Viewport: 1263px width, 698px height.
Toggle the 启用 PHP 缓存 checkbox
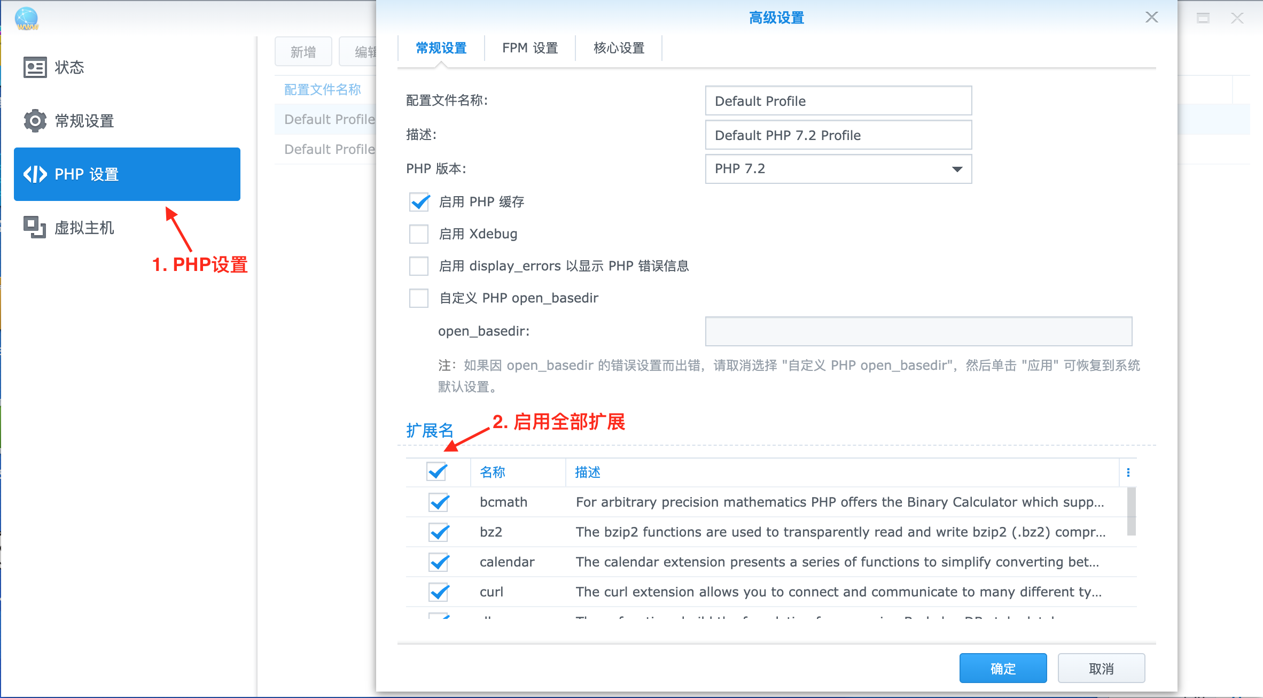(x=419, y=202)
